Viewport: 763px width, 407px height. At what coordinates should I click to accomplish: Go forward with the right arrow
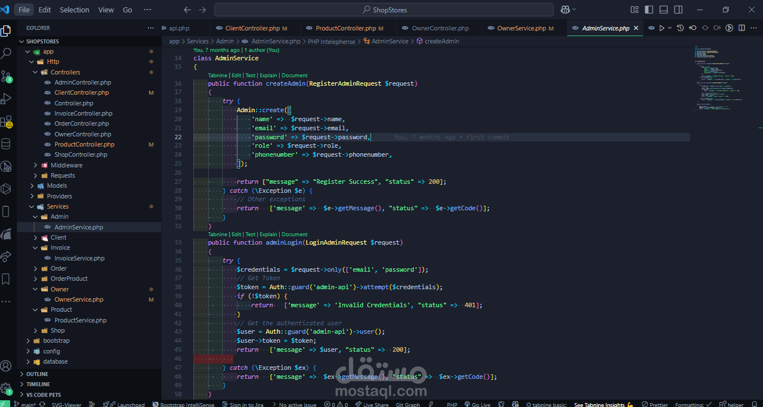[x=202, y=10]
